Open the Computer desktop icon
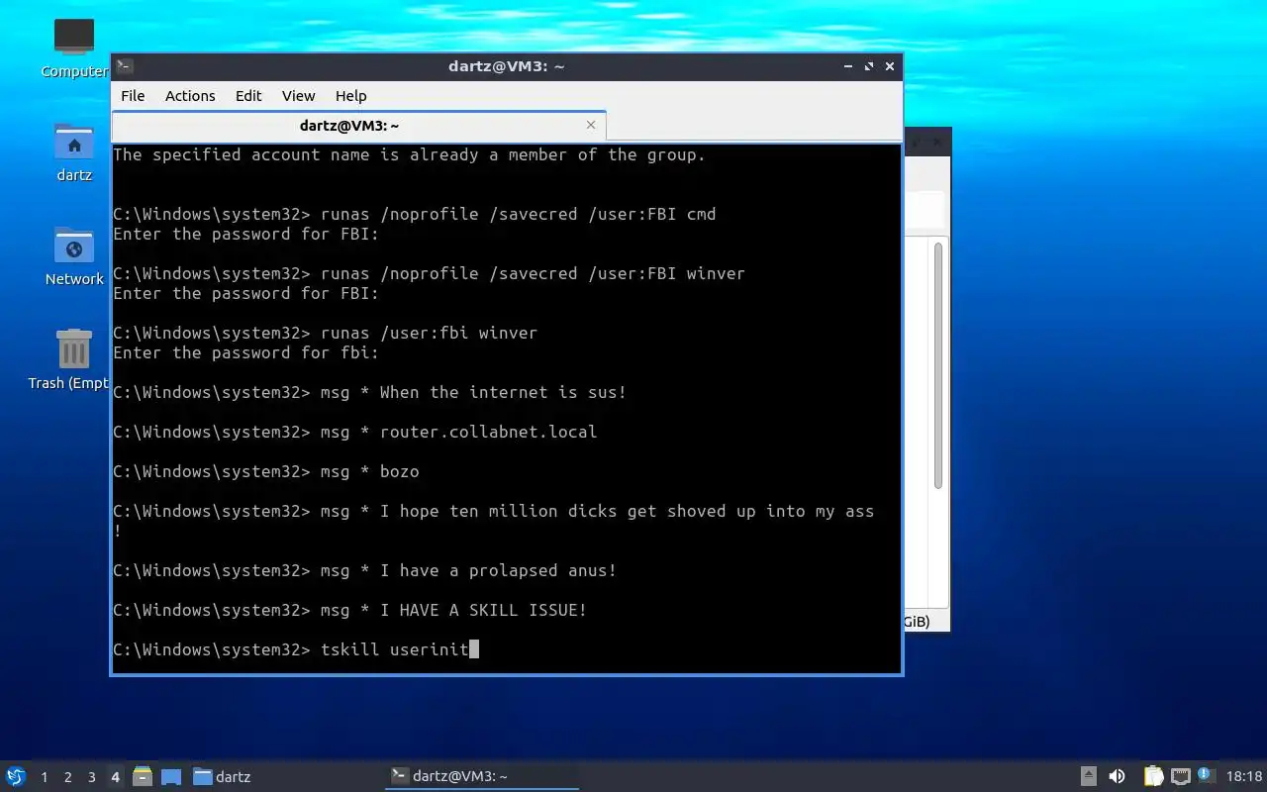This screenshot has width=1267, height=792. [74, 48]
